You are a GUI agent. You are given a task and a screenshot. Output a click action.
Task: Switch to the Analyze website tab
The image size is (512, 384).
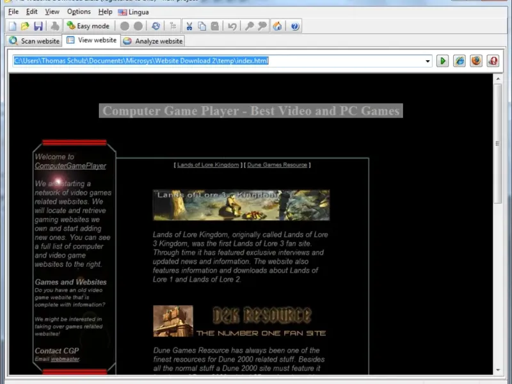tap(153, 41)
